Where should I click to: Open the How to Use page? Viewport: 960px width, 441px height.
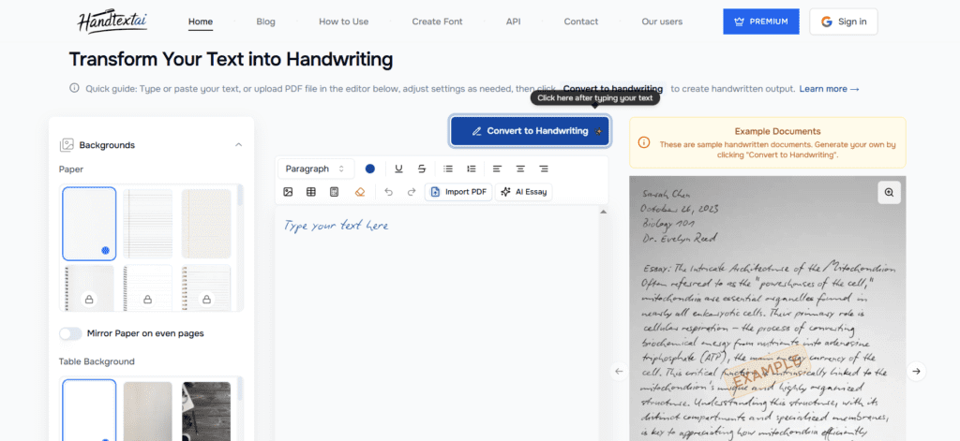coord(343,22)
